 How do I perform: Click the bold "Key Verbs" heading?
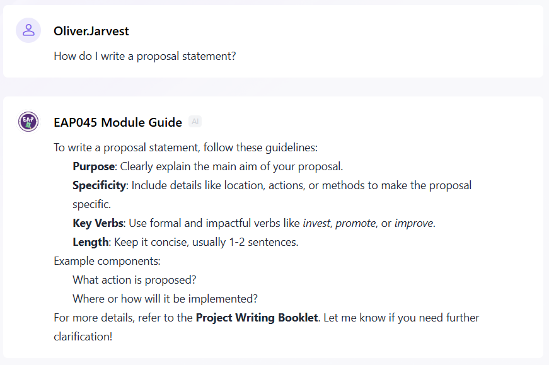point(98,224)
